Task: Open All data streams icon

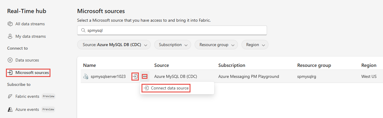Action: tap(10, 24)
